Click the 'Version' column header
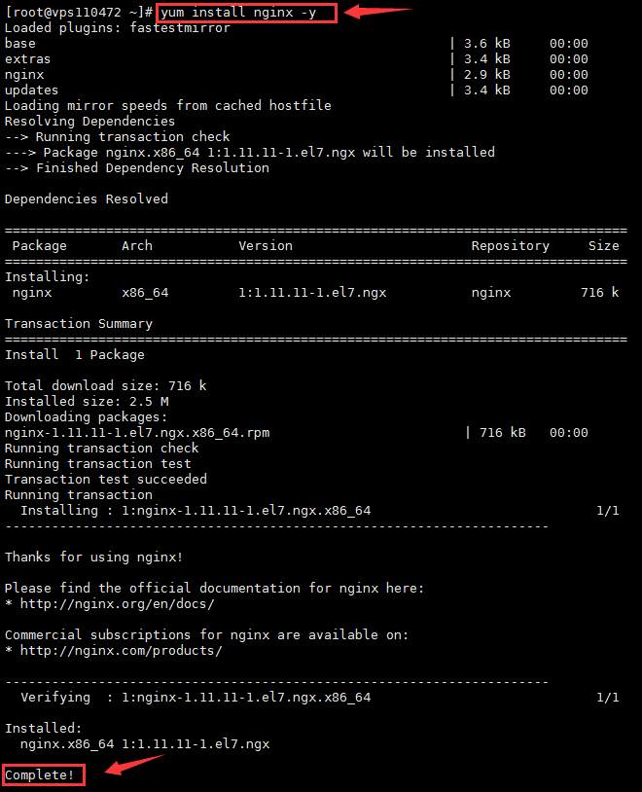642x792 pixels. pyautogui.click(x=266, y=246)
